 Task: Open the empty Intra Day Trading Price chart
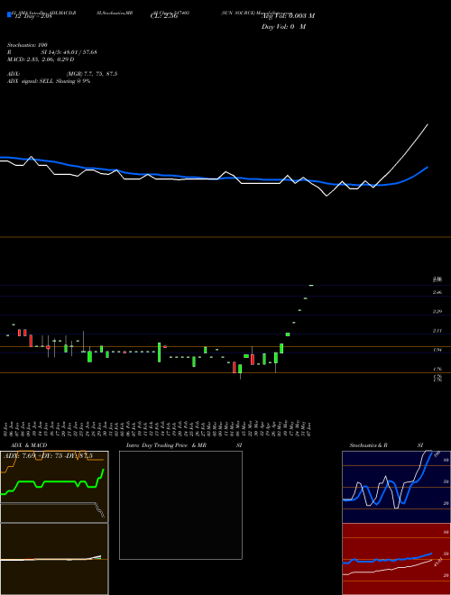[x=180, y=505]
